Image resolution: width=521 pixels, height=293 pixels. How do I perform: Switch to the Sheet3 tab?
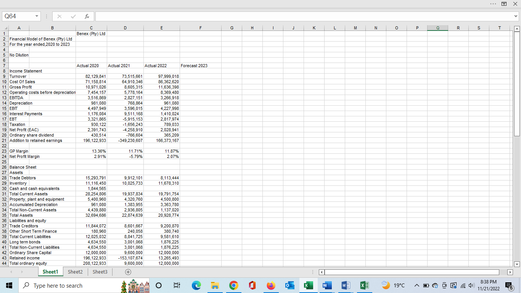tap(100, 272)
